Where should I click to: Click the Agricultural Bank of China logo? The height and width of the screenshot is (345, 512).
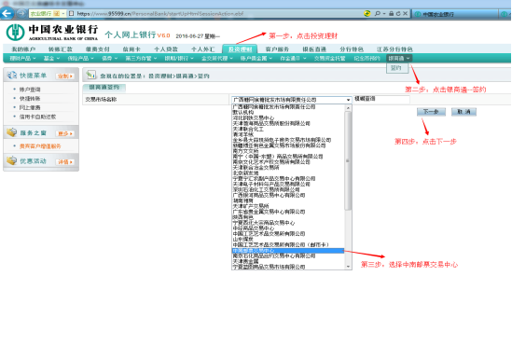tap(15, 33)
